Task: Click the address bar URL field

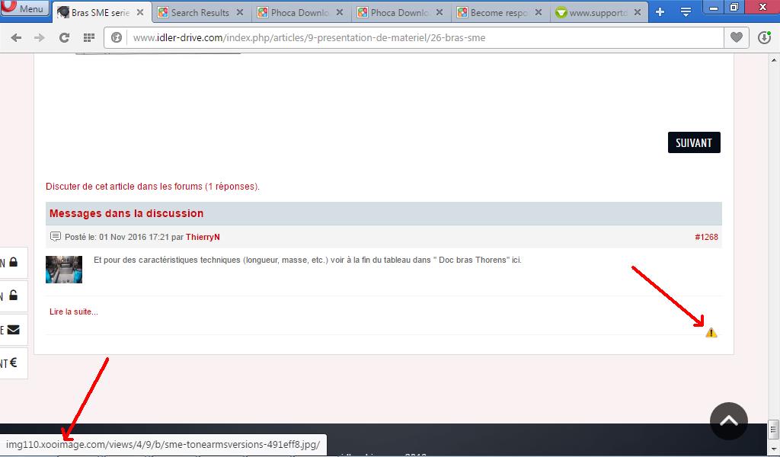Action: click(x=419, y=37)
